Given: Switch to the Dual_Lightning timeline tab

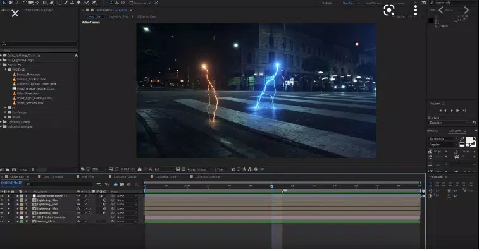Looking at the screenshot, I should (53, 177).
